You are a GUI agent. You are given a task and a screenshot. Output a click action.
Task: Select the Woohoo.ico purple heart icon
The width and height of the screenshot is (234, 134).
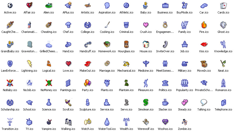coord(165,122)
